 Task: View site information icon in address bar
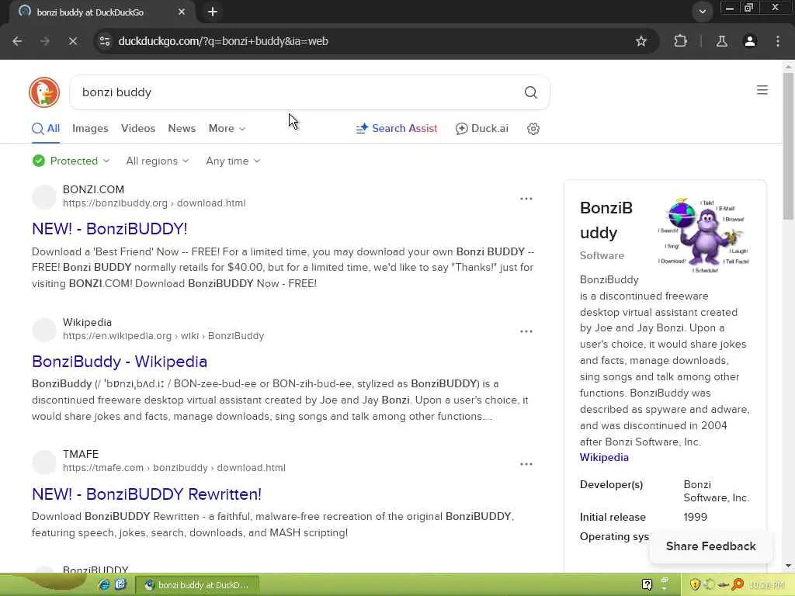pos(105,41)
